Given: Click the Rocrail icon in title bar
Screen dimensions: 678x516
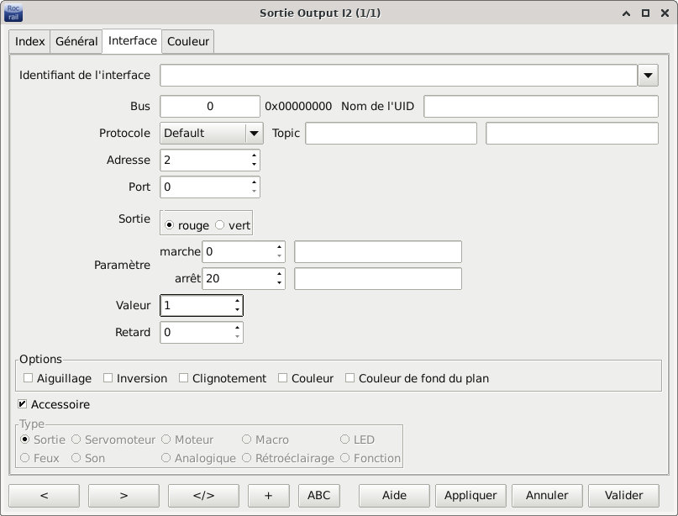Looking at the screenshot, I should click(13, 13).
